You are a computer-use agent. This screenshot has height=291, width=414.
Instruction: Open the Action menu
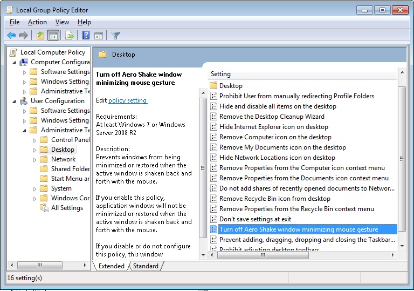[37, 22]
